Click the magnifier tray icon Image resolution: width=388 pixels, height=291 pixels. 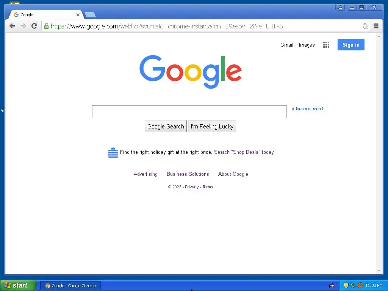point(360,286)
